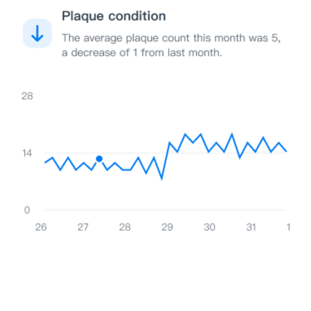Select date 26 on the horizontal axis
311x311 pixels.
[41, 227]
